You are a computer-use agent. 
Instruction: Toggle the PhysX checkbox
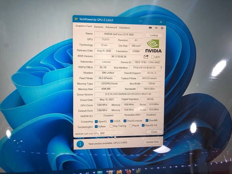130,126
